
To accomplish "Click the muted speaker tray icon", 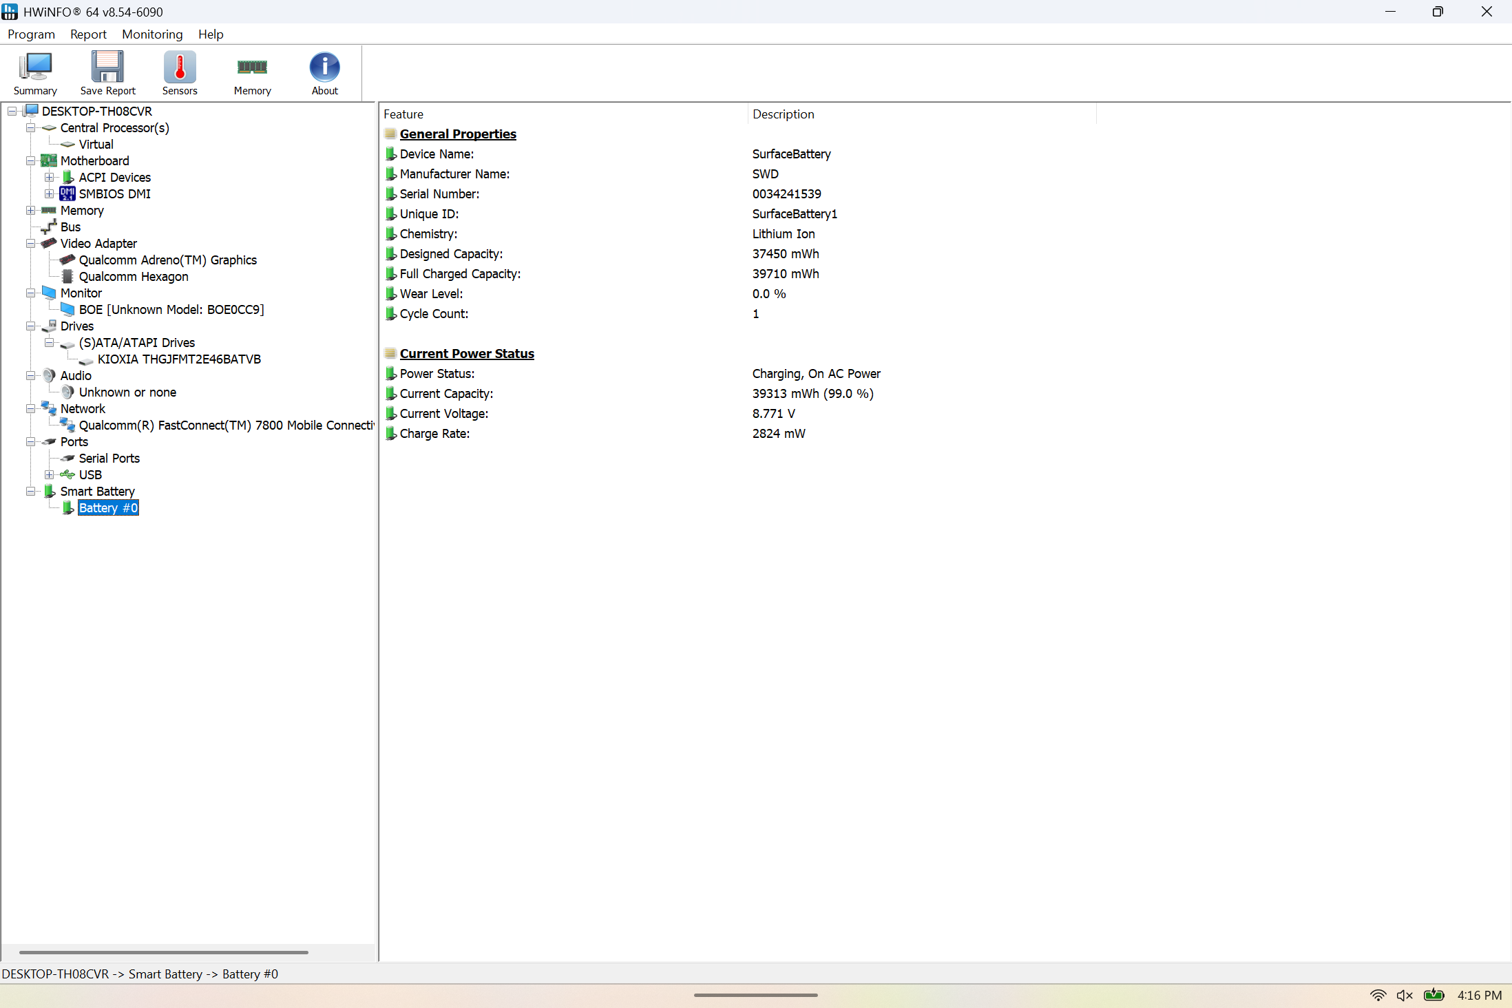I will [1405, 995].
